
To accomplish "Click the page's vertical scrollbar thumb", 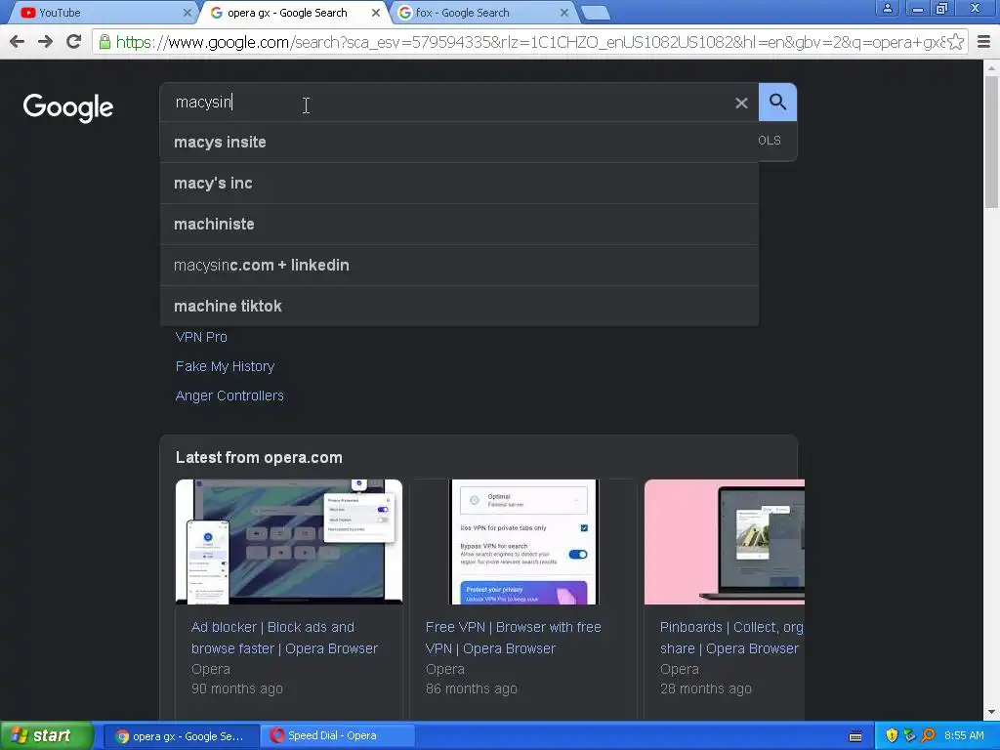I will (x=991, y=142).
